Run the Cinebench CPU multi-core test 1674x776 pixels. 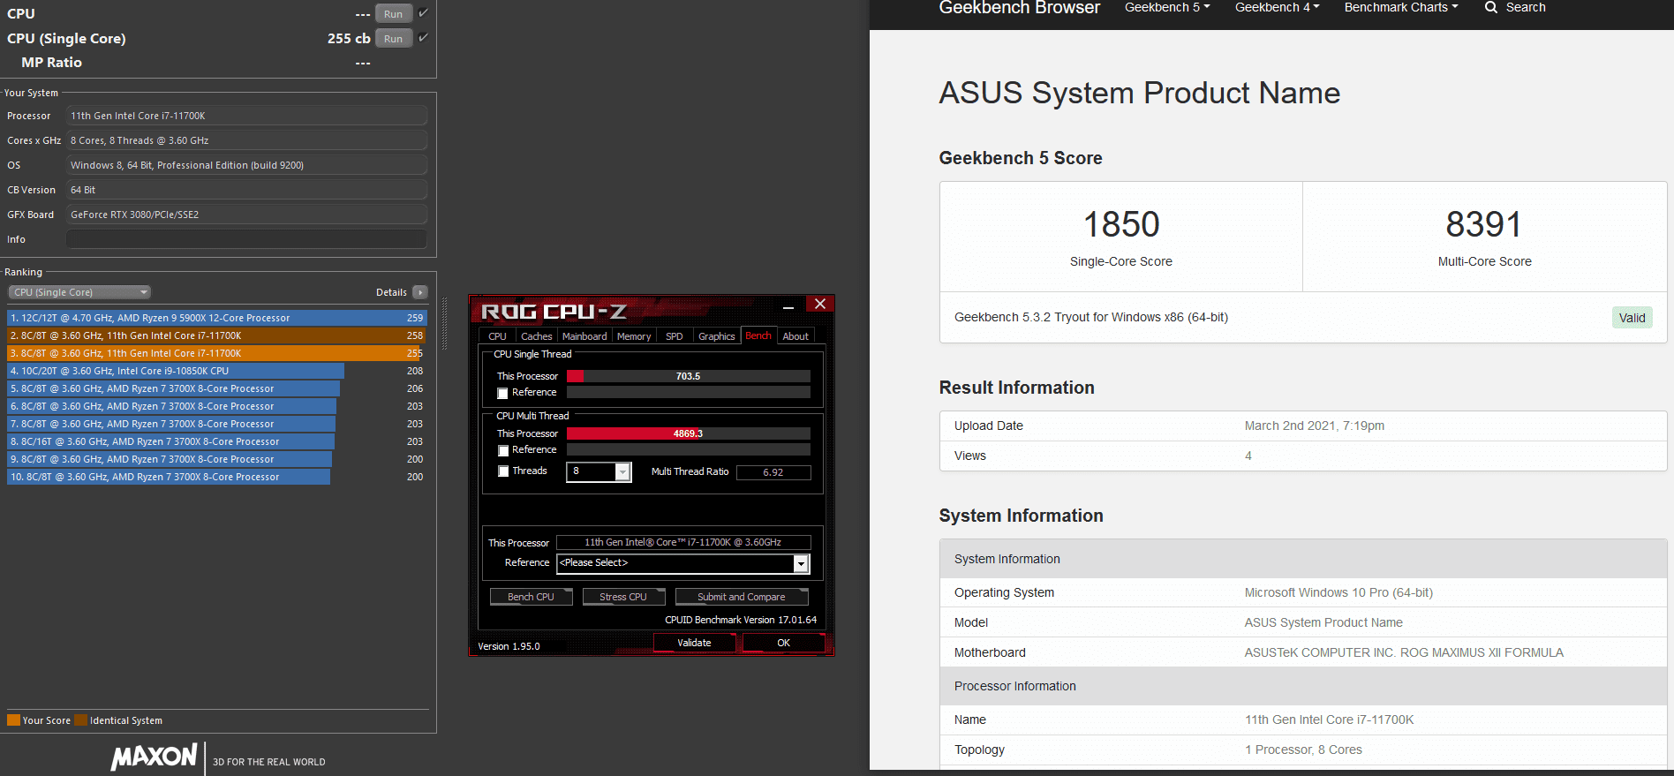(394, 14)
